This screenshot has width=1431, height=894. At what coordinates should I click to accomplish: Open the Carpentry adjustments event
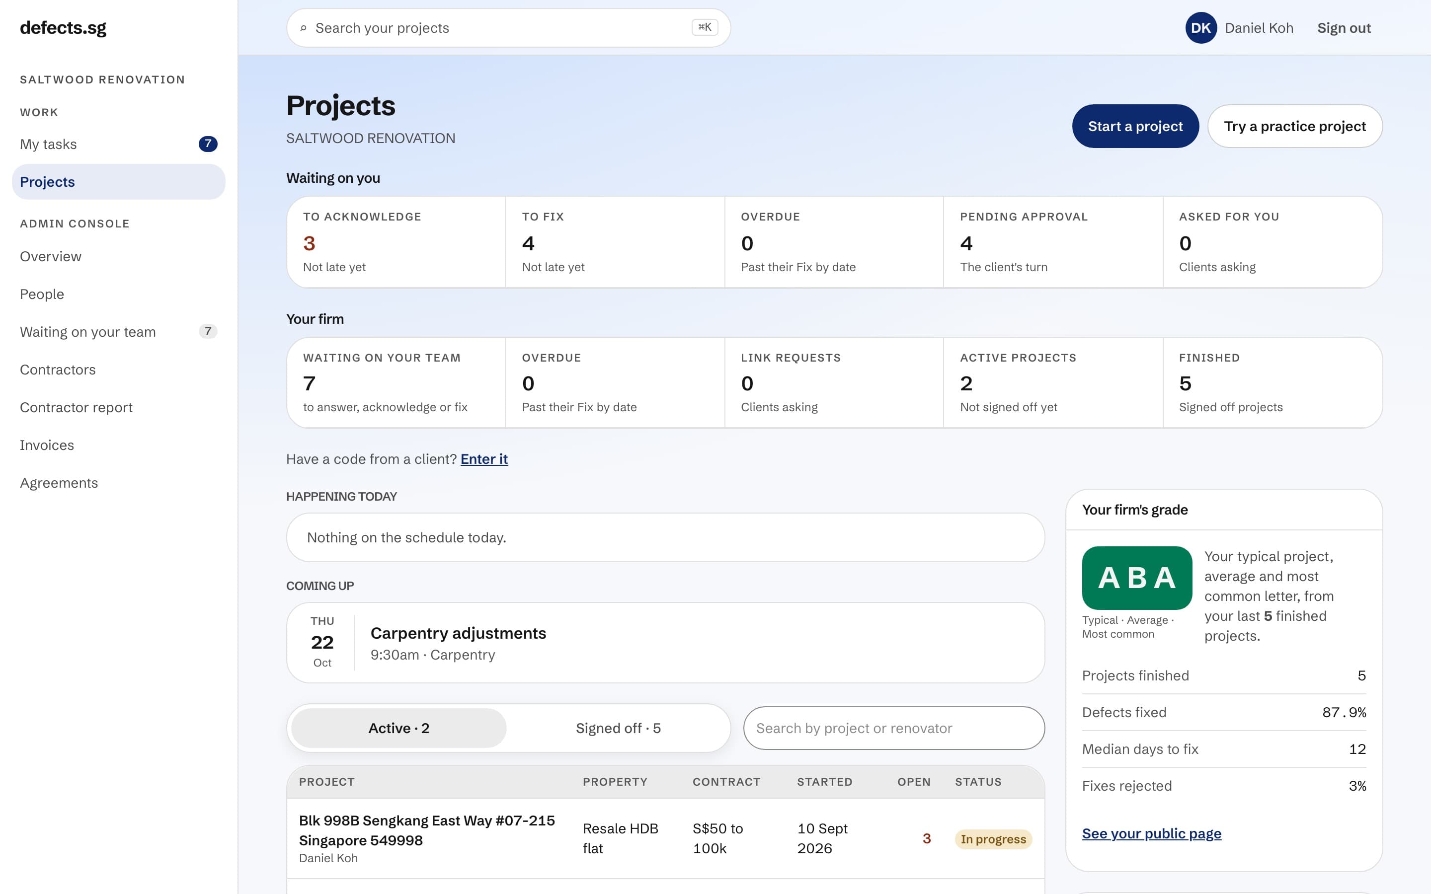[x=665, y=643]
